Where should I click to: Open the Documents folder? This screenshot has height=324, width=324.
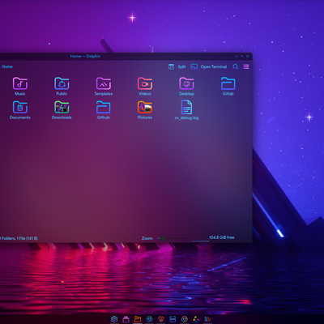(x=20, y=110)
